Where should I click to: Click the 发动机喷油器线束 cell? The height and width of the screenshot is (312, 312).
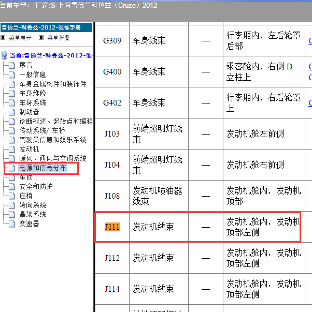(159, 196)
